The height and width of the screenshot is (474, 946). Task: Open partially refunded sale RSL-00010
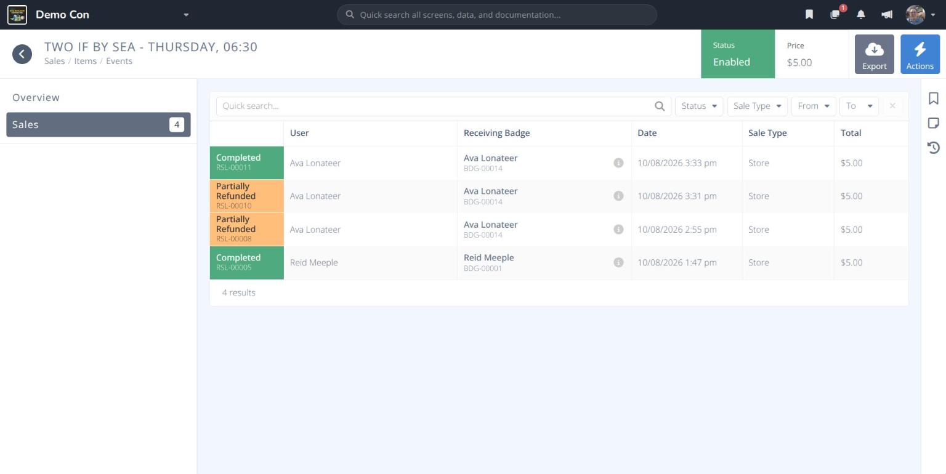coord(246,196)
